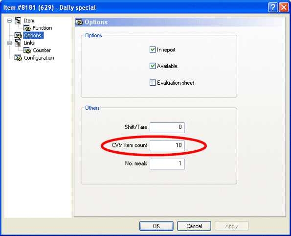Select the Function tree entry
291x236 pixels.
point(42,28)
